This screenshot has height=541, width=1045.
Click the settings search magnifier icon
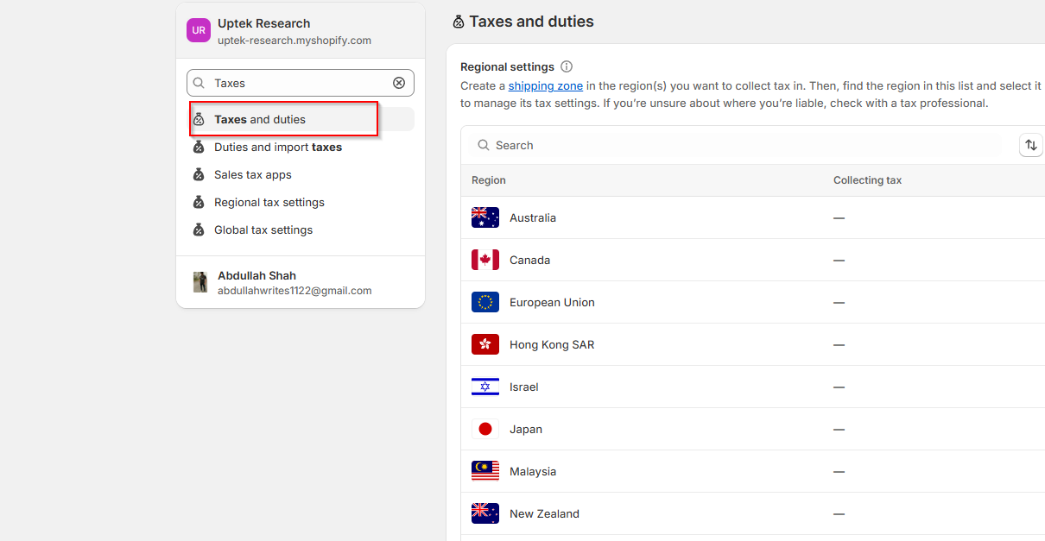[x=199, y=83]
